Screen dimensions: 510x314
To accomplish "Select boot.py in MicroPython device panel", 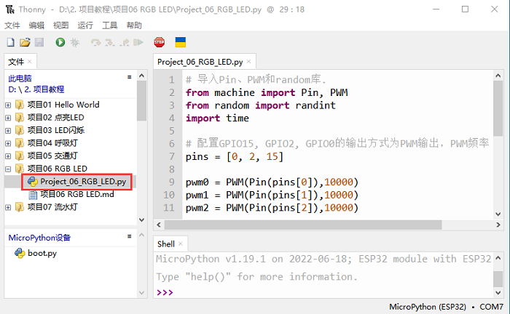I will click(42, 253).
